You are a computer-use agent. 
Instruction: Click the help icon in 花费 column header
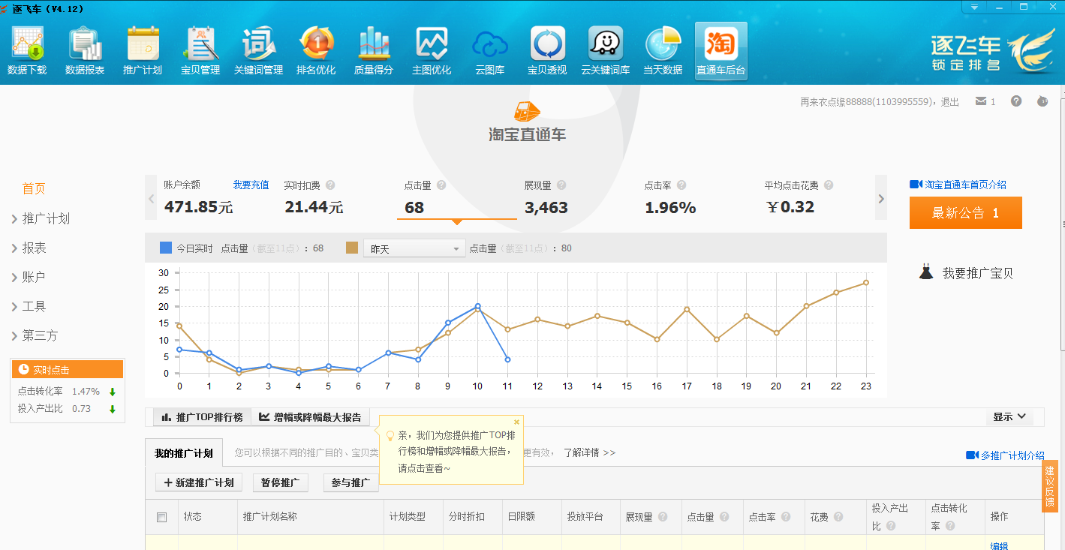838,517
